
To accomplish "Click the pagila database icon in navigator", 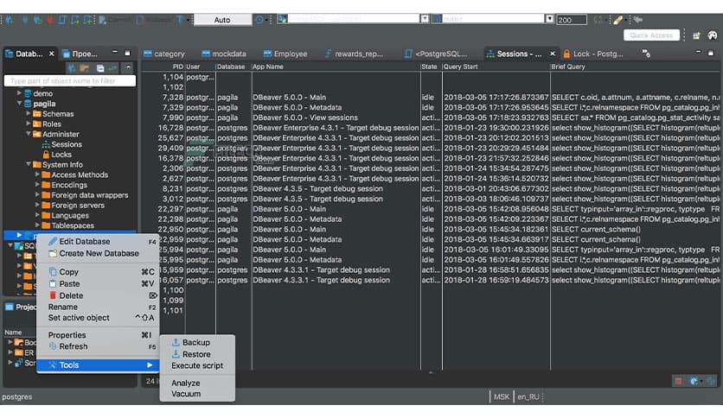I will (28, 104).
